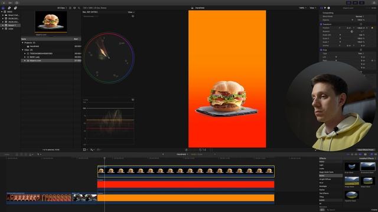Show the Libraries sidebar

[3, 8]
